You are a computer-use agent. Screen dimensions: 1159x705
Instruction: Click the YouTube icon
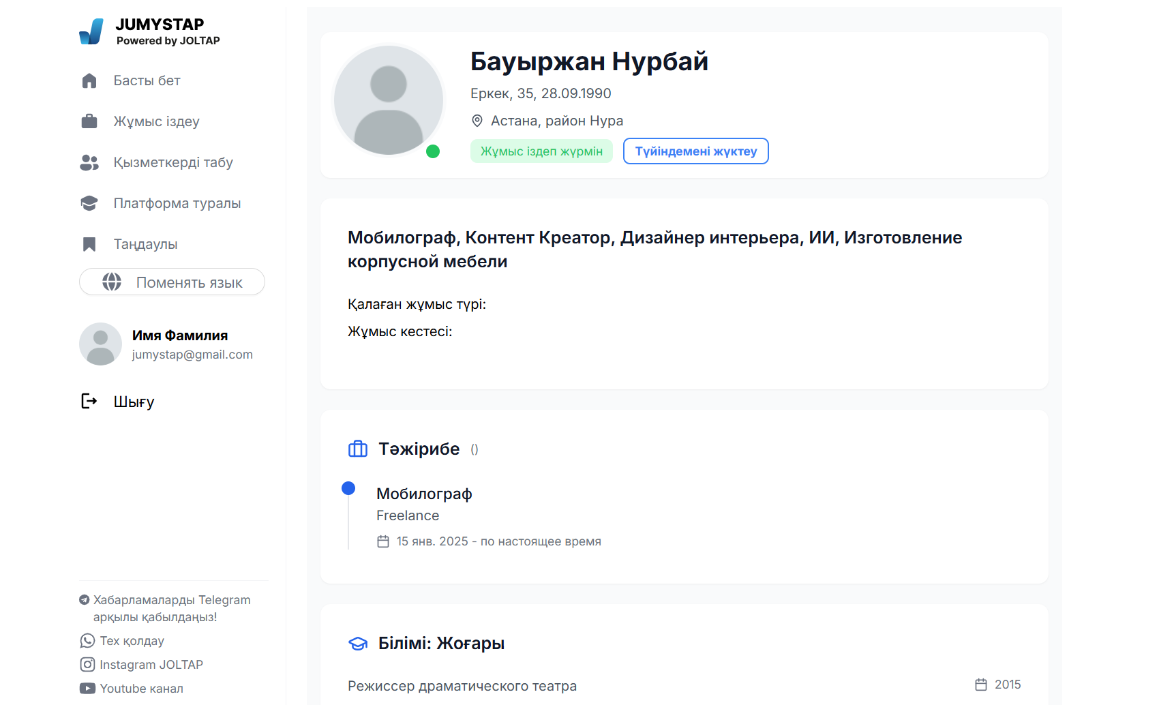coord(87,689)
